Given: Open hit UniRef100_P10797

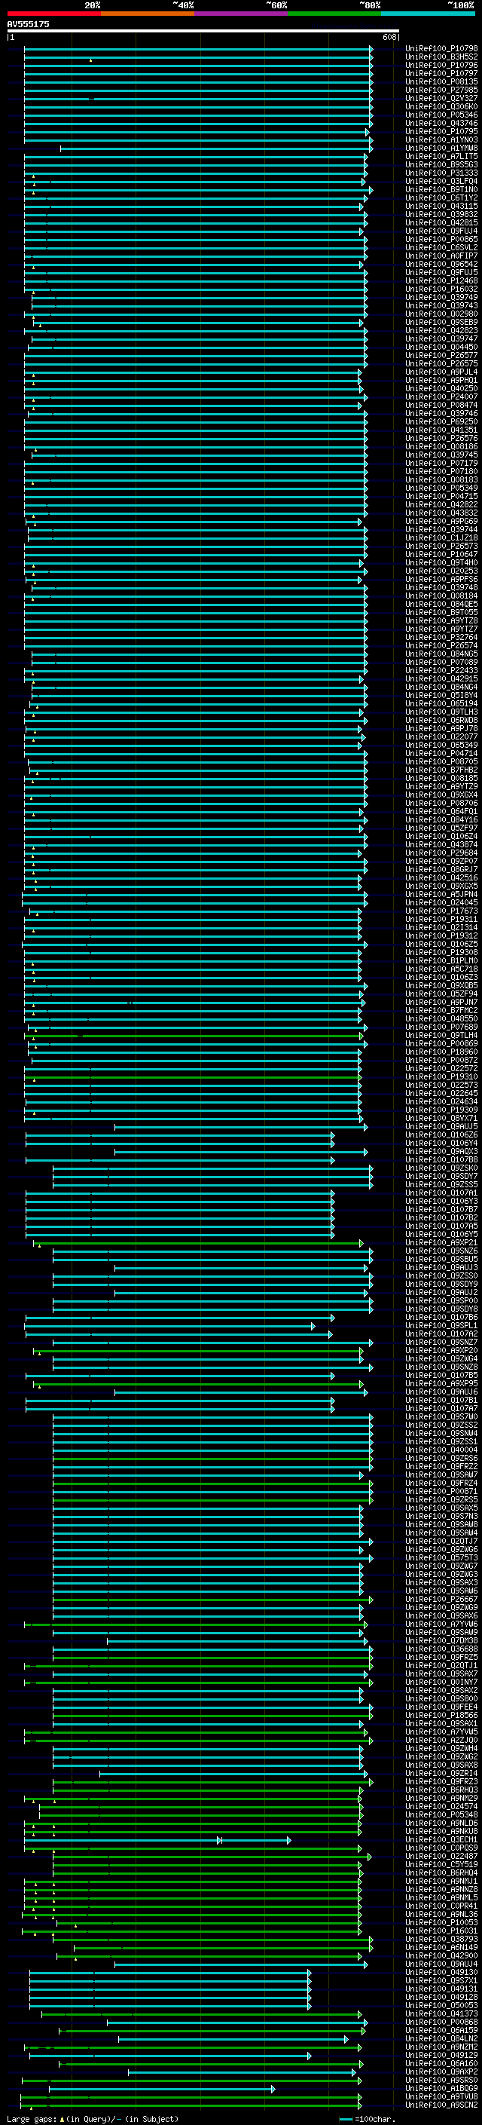Looking at the screenshot, I should point(441,73).
